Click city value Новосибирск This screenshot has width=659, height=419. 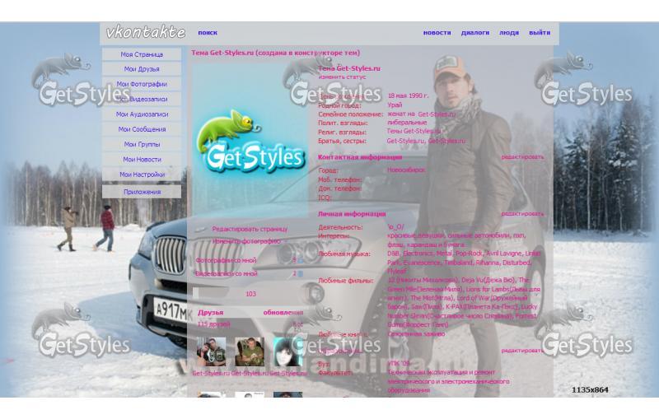tap(406, 170)
